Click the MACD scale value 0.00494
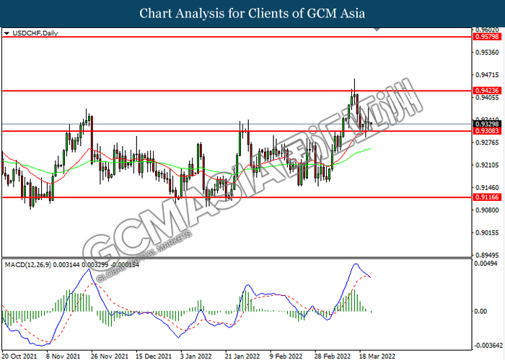The width and height of the screenshot is (505, 360). click(x=487, y=264)
